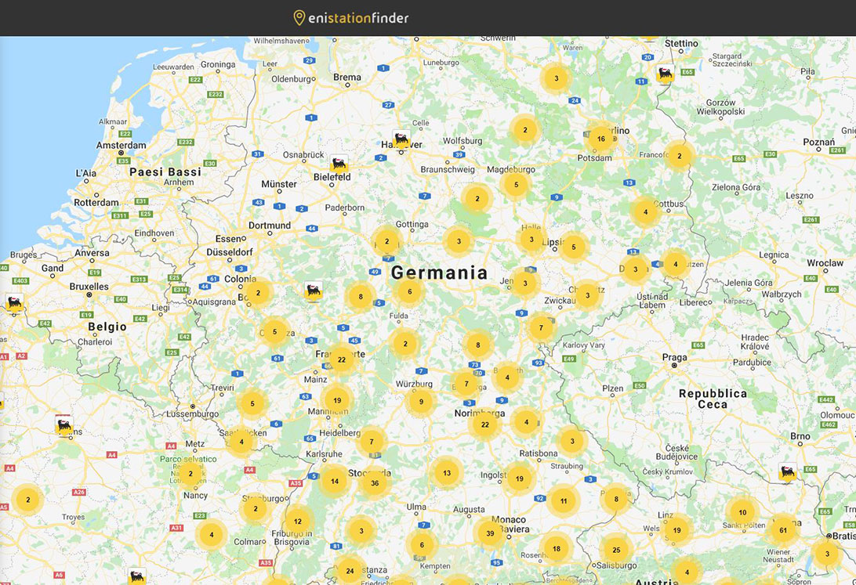856x585 pixels.
Task: Click the 11-station cluster south of Straubing
Action: click(x=563, y=501)
